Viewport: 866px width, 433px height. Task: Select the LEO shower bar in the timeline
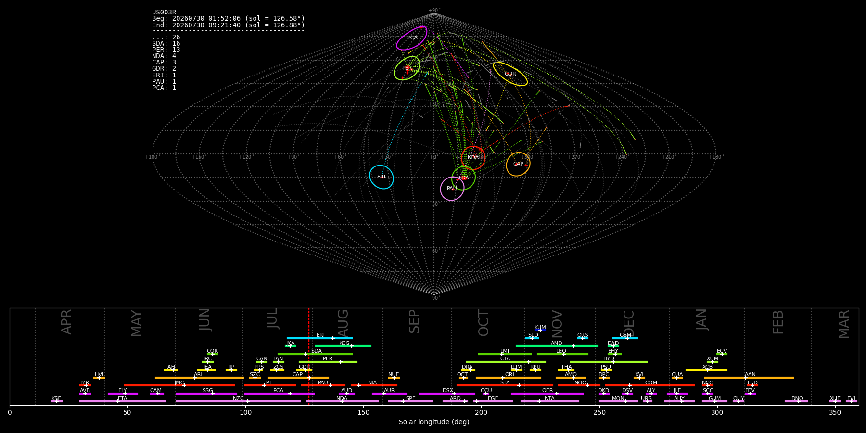coord(562,354)
